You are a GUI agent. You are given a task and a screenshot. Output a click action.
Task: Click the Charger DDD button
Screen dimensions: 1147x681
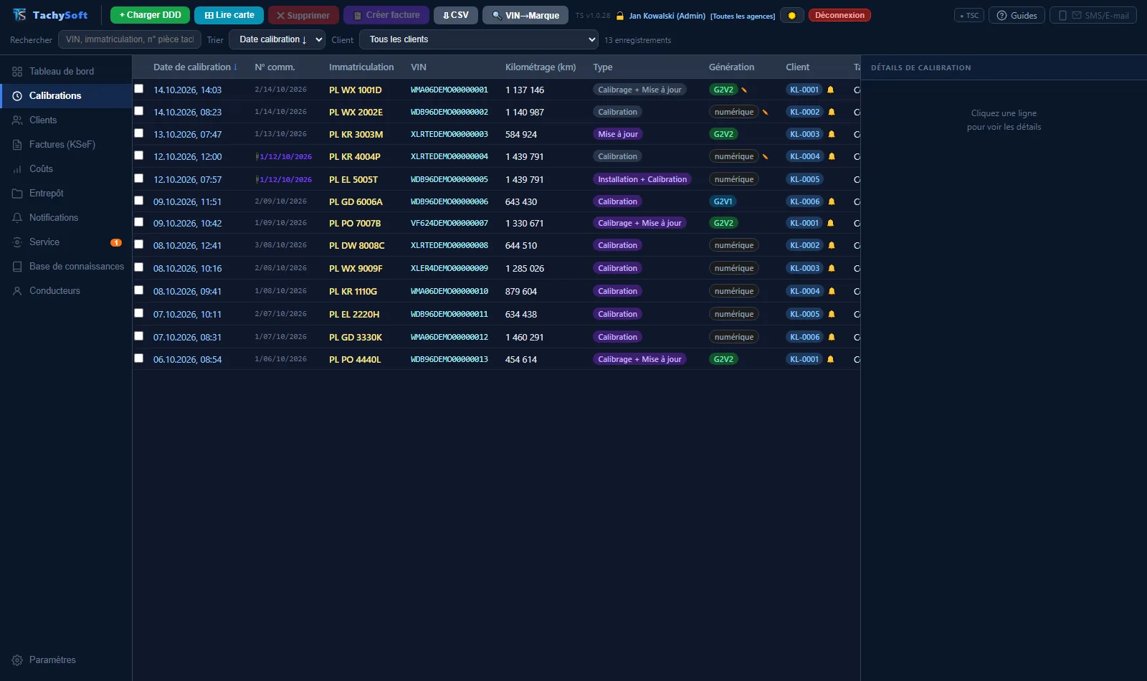150,15
